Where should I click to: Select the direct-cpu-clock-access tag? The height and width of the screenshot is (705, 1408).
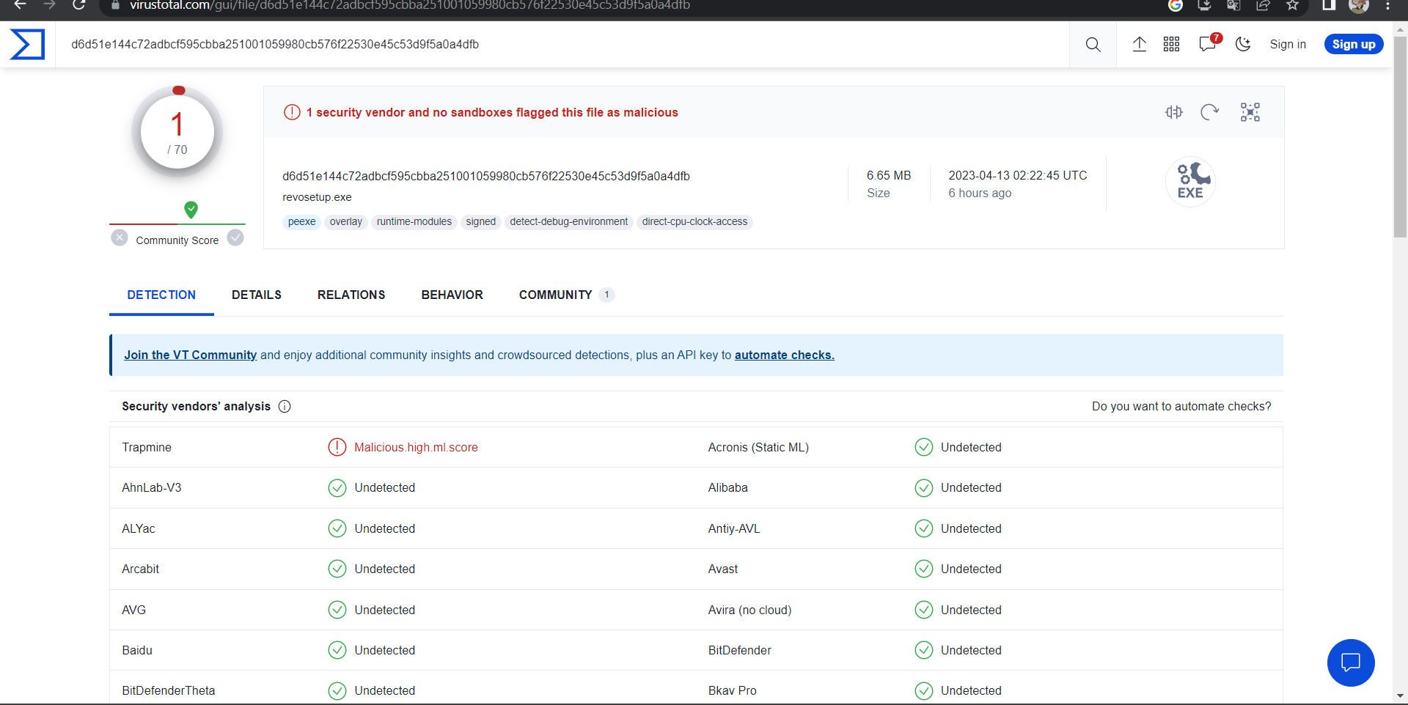pos(694,222)
